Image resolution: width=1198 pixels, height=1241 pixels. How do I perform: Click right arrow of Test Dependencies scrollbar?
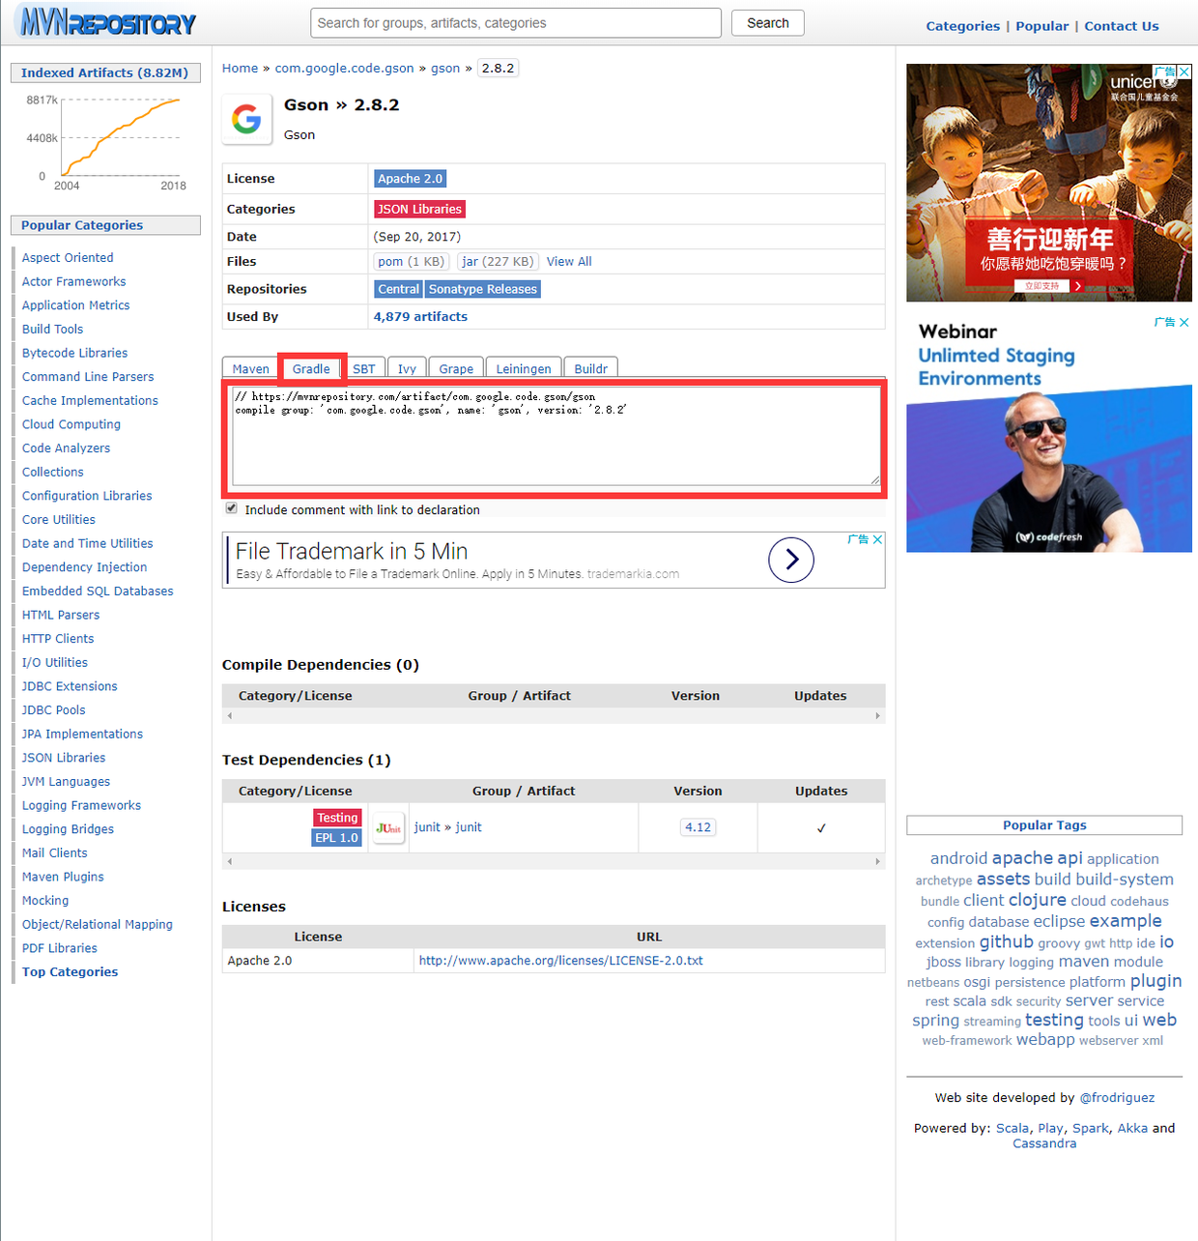(x=877, y=861)
